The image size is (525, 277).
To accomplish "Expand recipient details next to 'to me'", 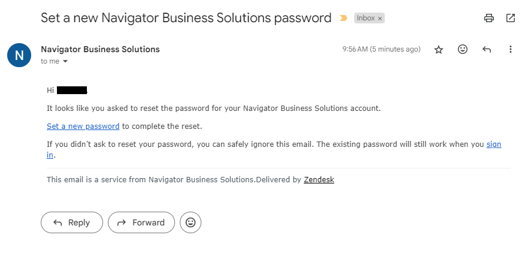I will click(x=65, y=61).
